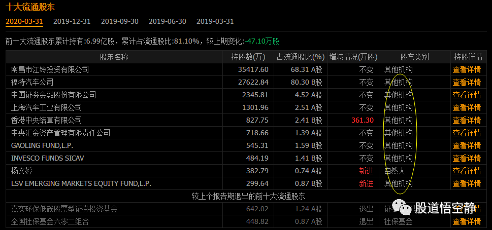
Task: Open 查看详情 for GAOLING FUND,L.P.
Action: pyautogui.click(x=467, y=145)
